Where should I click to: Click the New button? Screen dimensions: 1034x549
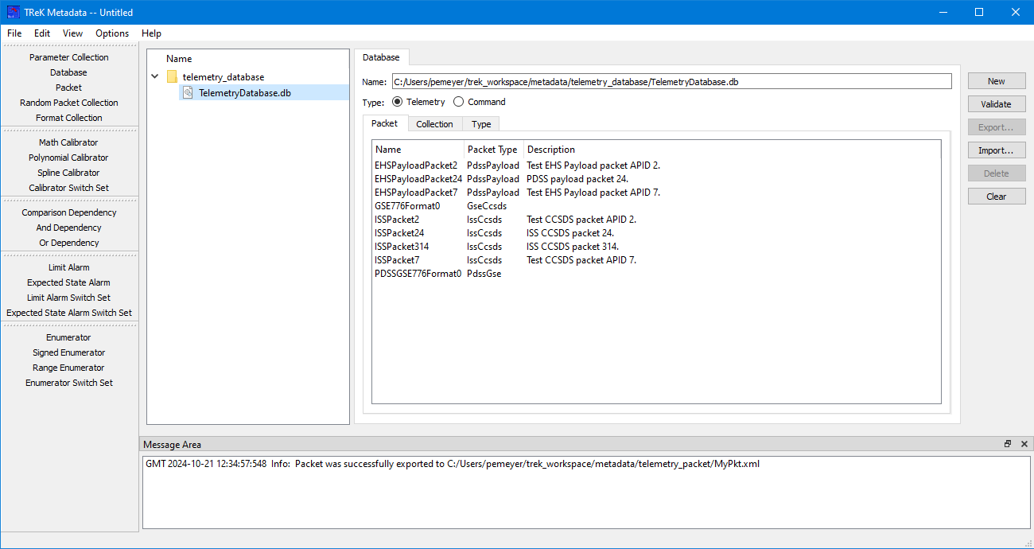(996, 81)
